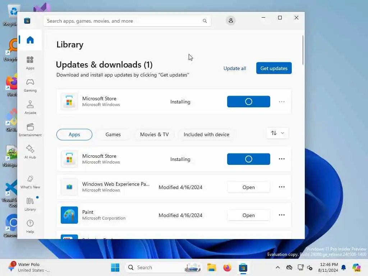The width and height of the screenshot is (368, 276).
Task: Open the Windows Start menu
Action: click(115, 267)
